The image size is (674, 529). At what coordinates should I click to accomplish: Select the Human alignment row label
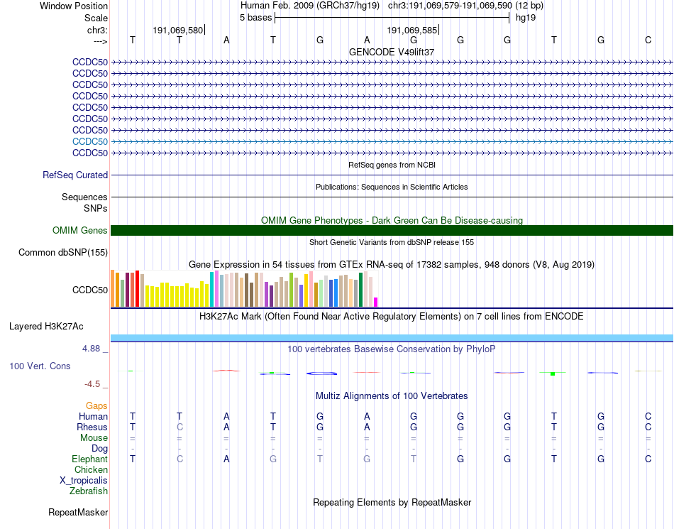[93, 416]
